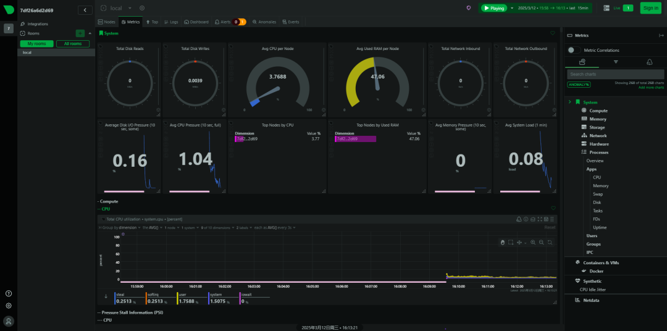Click the Live nodes count badge
Viewport: 667px width, 331px height.
[x=628, y=8]
